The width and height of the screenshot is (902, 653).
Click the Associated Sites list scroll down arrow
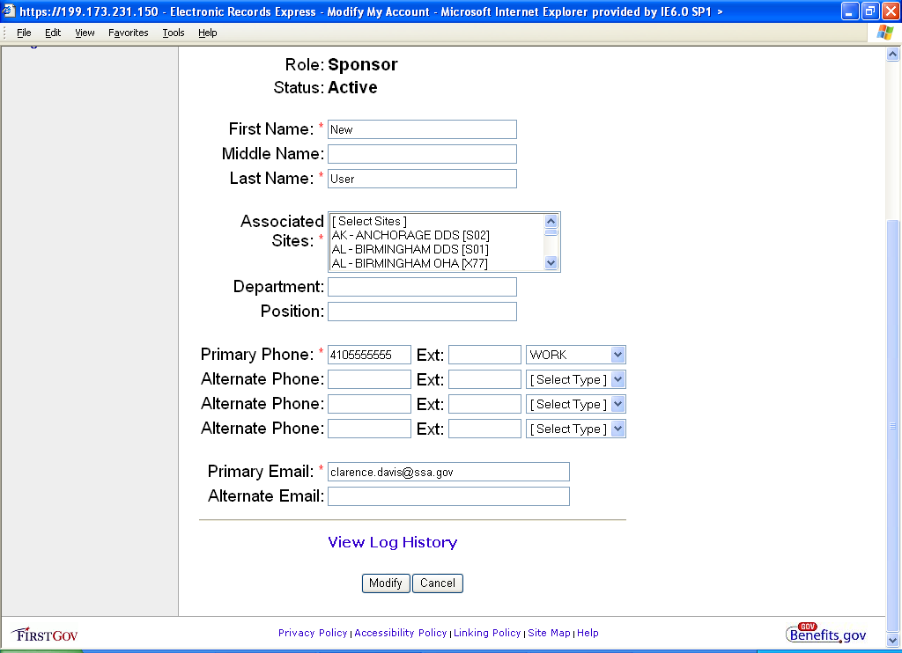click(551, 262)
